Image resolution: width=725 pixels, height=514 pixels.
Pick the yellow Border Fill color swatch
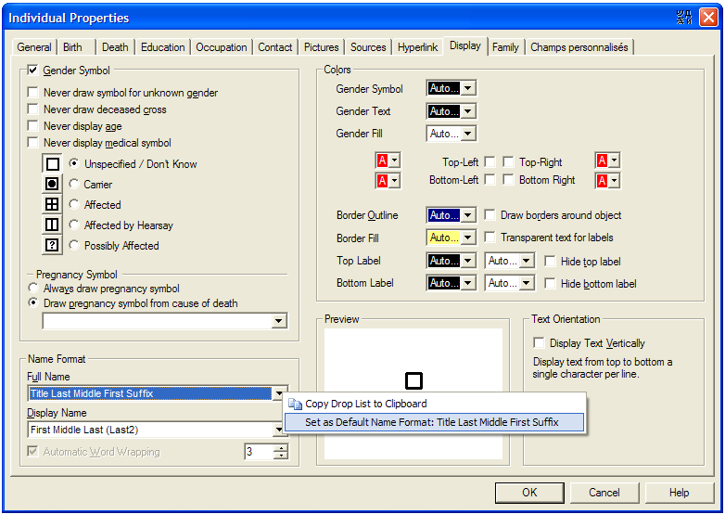(443, 238)
